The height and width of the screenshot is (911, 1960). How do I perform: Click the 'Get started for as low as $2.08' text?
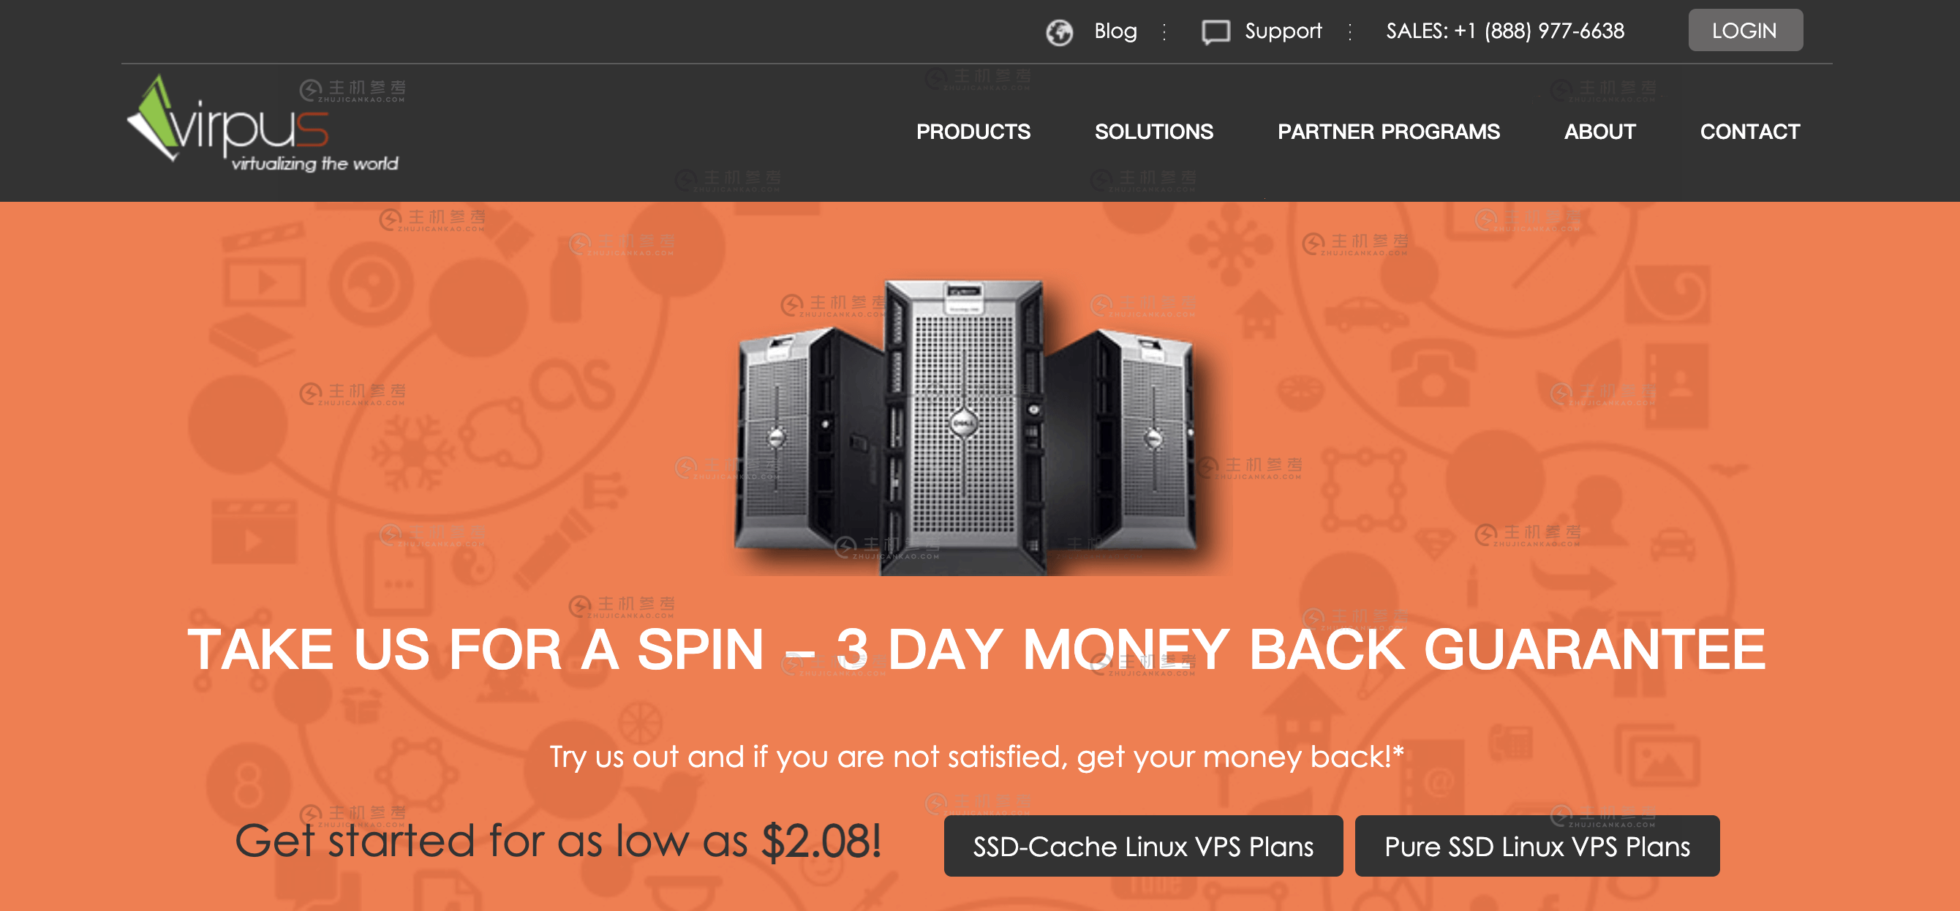(558, 841)
